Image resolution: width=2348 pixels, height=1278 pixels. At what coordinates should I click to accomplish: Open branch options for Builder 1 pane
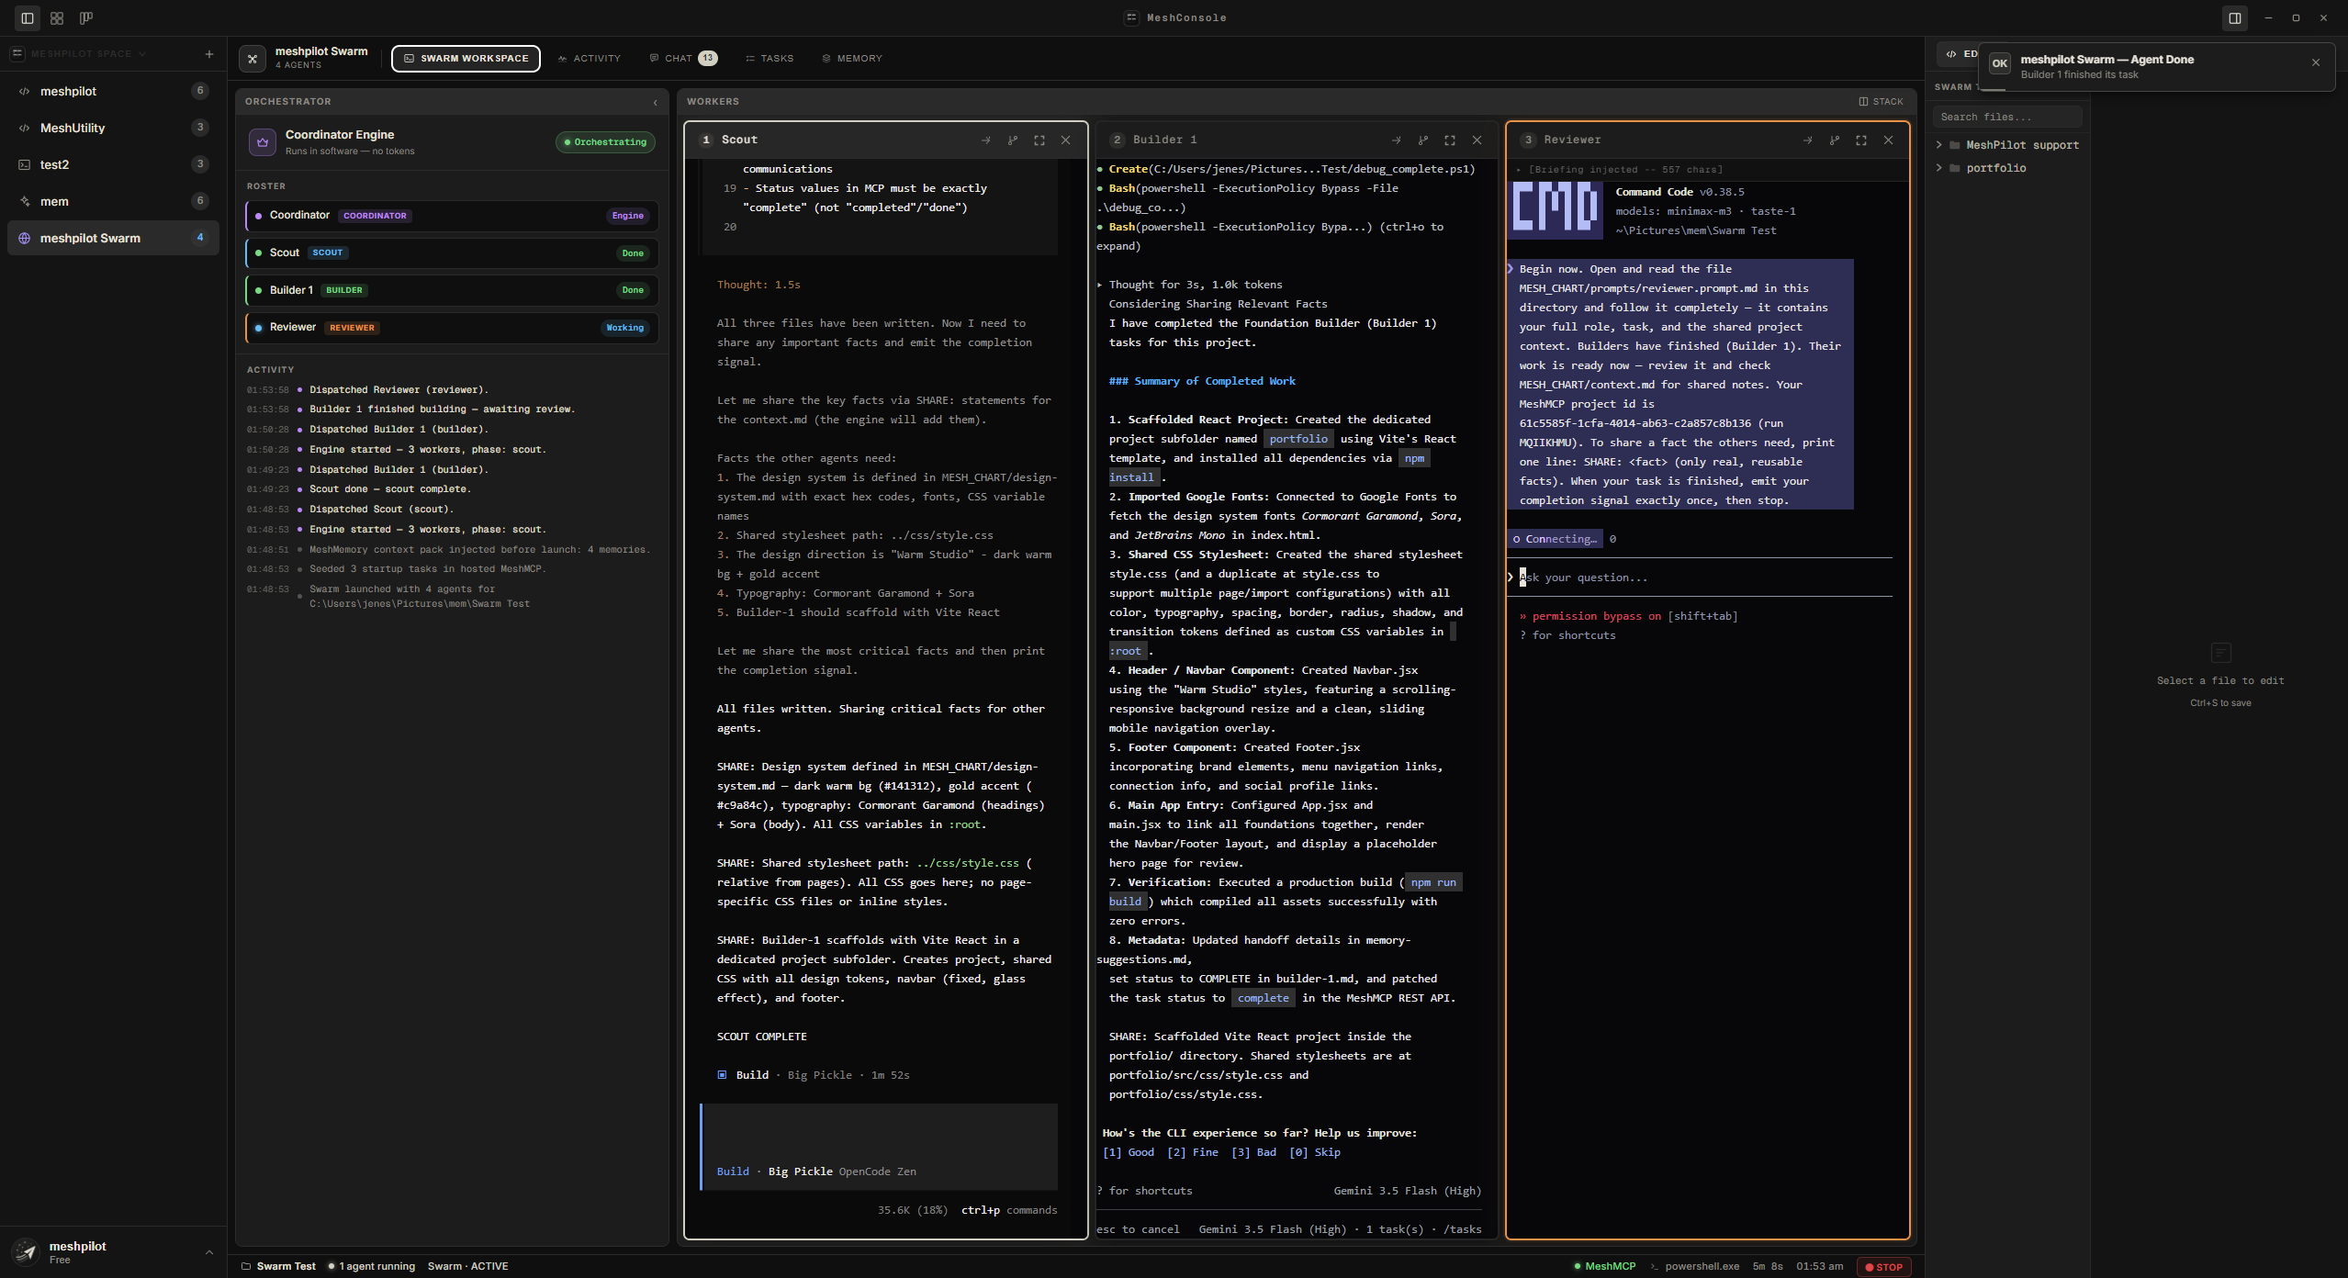click(x=1423, y=140)
